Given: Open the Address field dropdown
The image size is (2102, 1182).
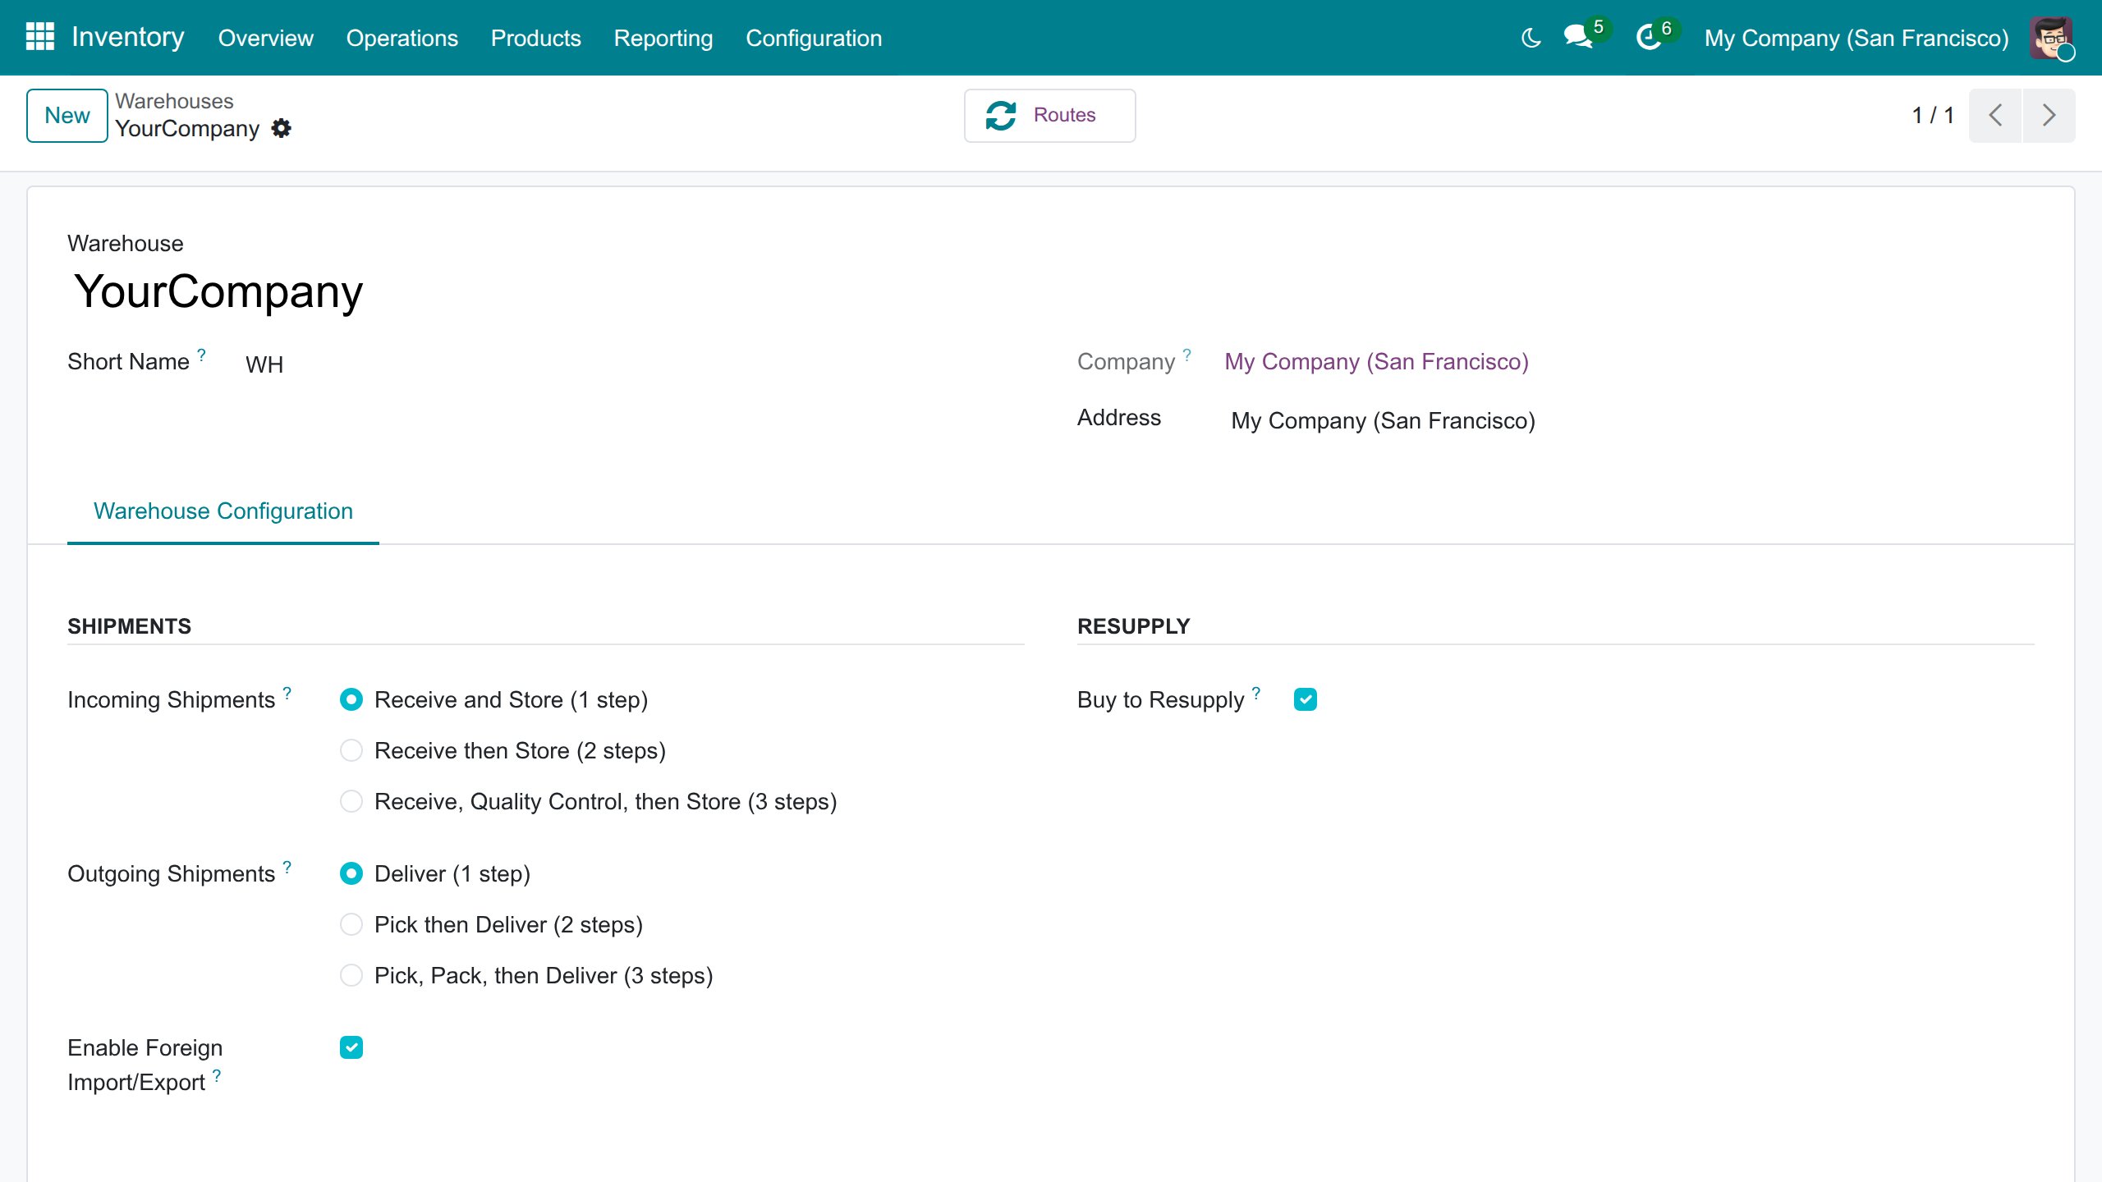Looking at the screenshot, I should 1629,420.
